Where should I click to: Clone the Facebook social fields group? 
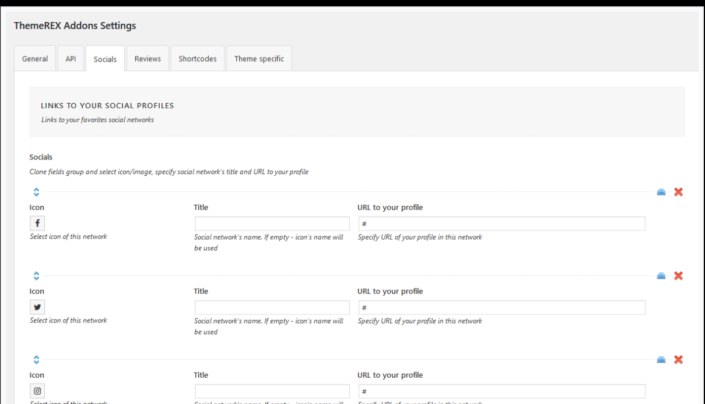click(x=661, y=192)
